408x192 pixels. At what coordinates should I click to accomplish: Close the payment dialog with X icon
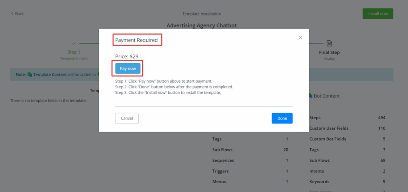[300, 37]
